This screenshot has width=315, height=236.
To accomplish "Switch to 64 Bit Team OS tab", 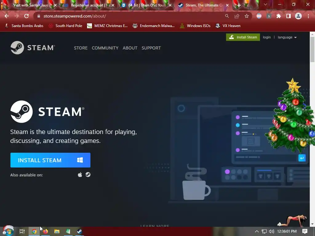I will [147, 5].
